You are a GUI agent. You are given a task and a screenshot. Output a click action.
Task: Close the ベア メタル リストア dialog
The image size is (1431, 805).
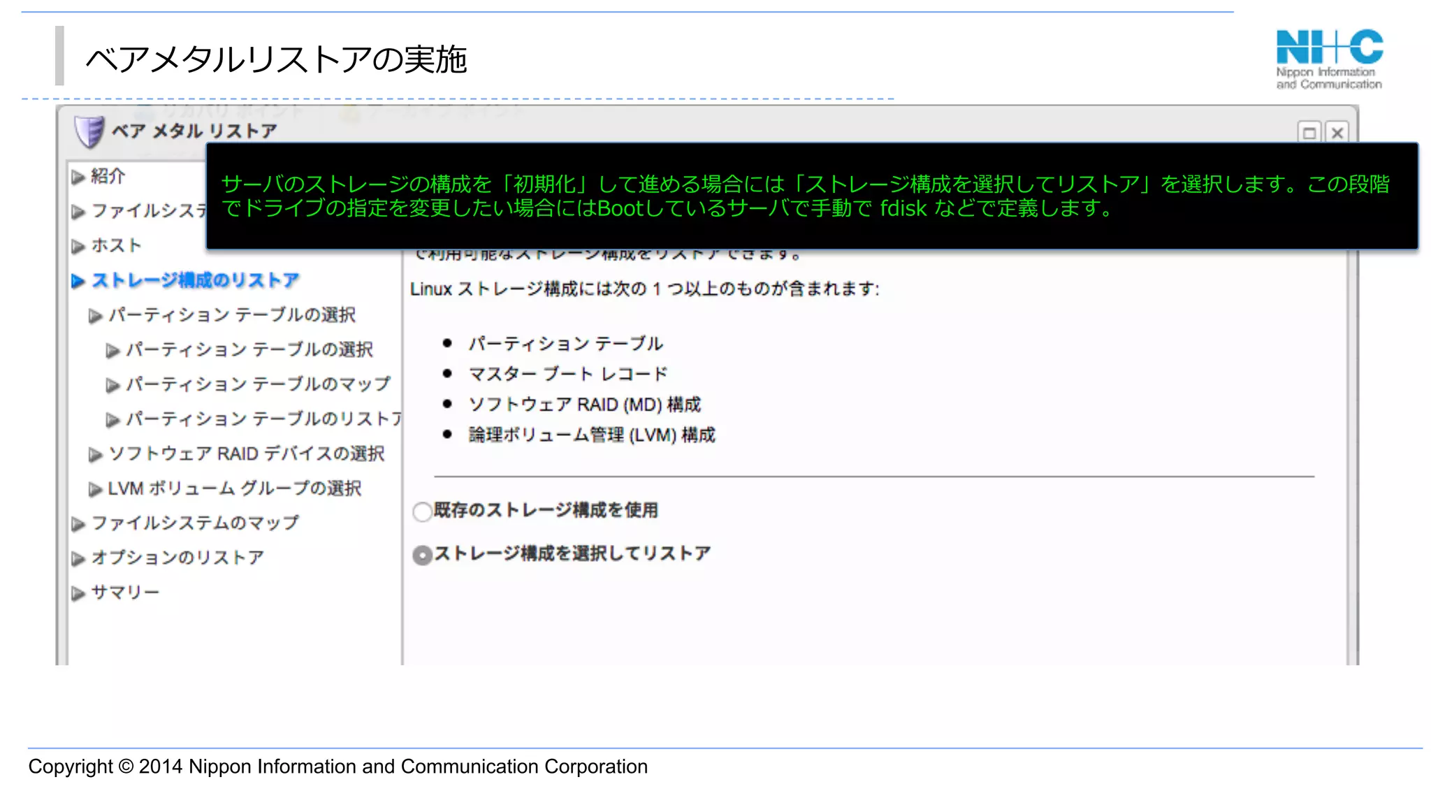(1337, 133)
